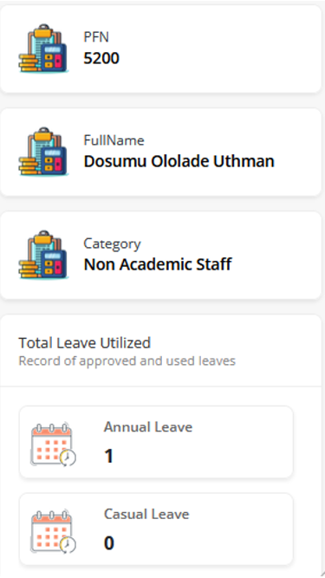The height and width of the screenshot is (578, 325).
Task: Click the Casual Leave count of 0
Action: tap(109, 543)
